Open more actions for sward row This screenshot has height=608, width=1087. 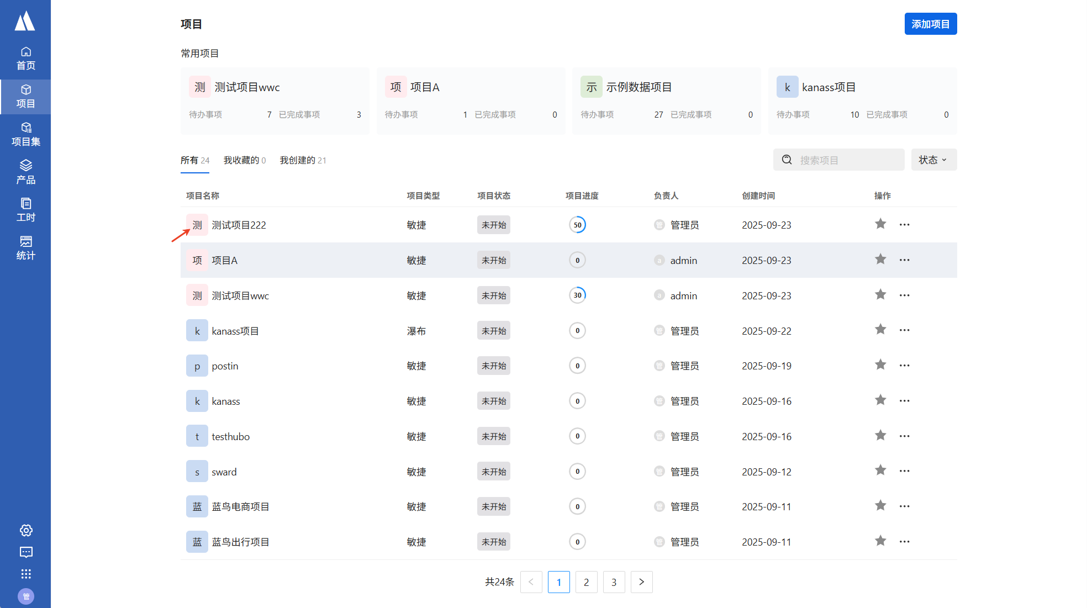904,471
